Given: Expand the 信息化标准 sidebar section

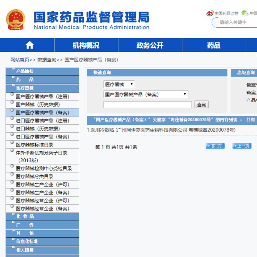Looking at the screenshot, I should [x=42, y=242].
